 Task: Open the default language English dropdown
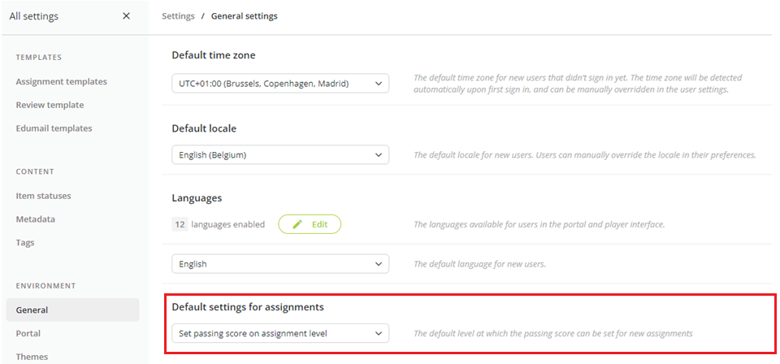pyautogui.click(x=280, y=263)
